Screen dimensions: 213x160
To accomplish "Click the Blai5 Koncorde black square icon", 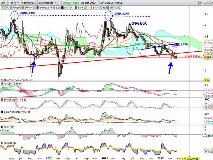I will click(2, 112).
